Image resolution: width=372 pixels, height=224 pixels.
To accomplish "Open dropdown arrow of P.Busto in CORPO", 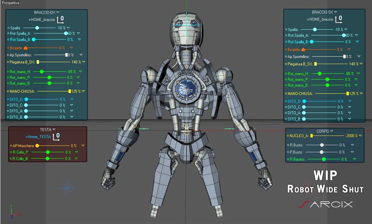I will 352,152.
